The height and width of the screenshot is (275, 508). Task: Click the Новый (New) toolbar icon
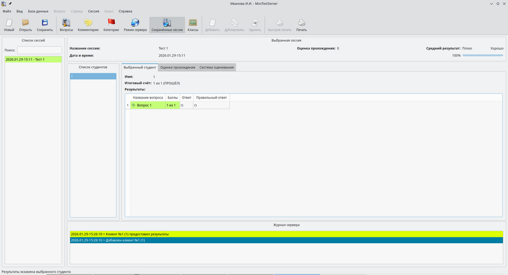click(x=9, y=24)
